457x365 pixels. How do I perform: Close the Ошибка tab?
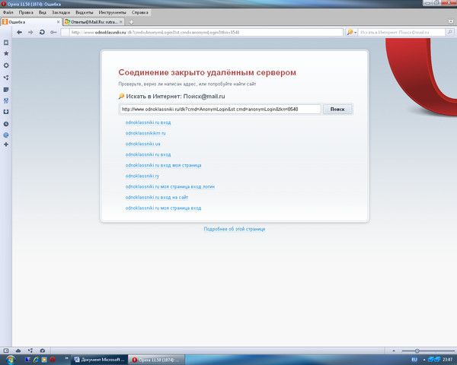tap(59, 22)
